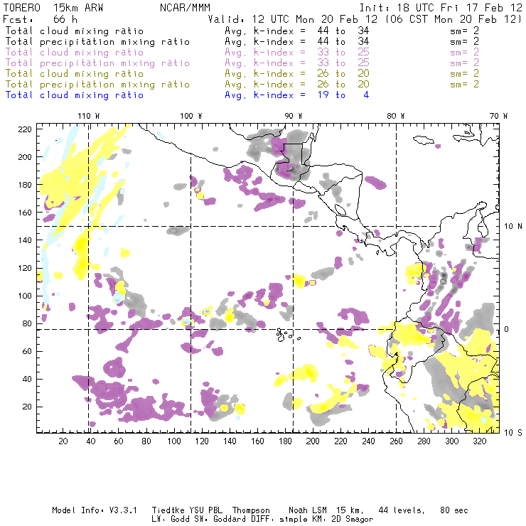Click the 'Noah LSM' footer text
Screen dimensions: 526x526
coord(308,510)
